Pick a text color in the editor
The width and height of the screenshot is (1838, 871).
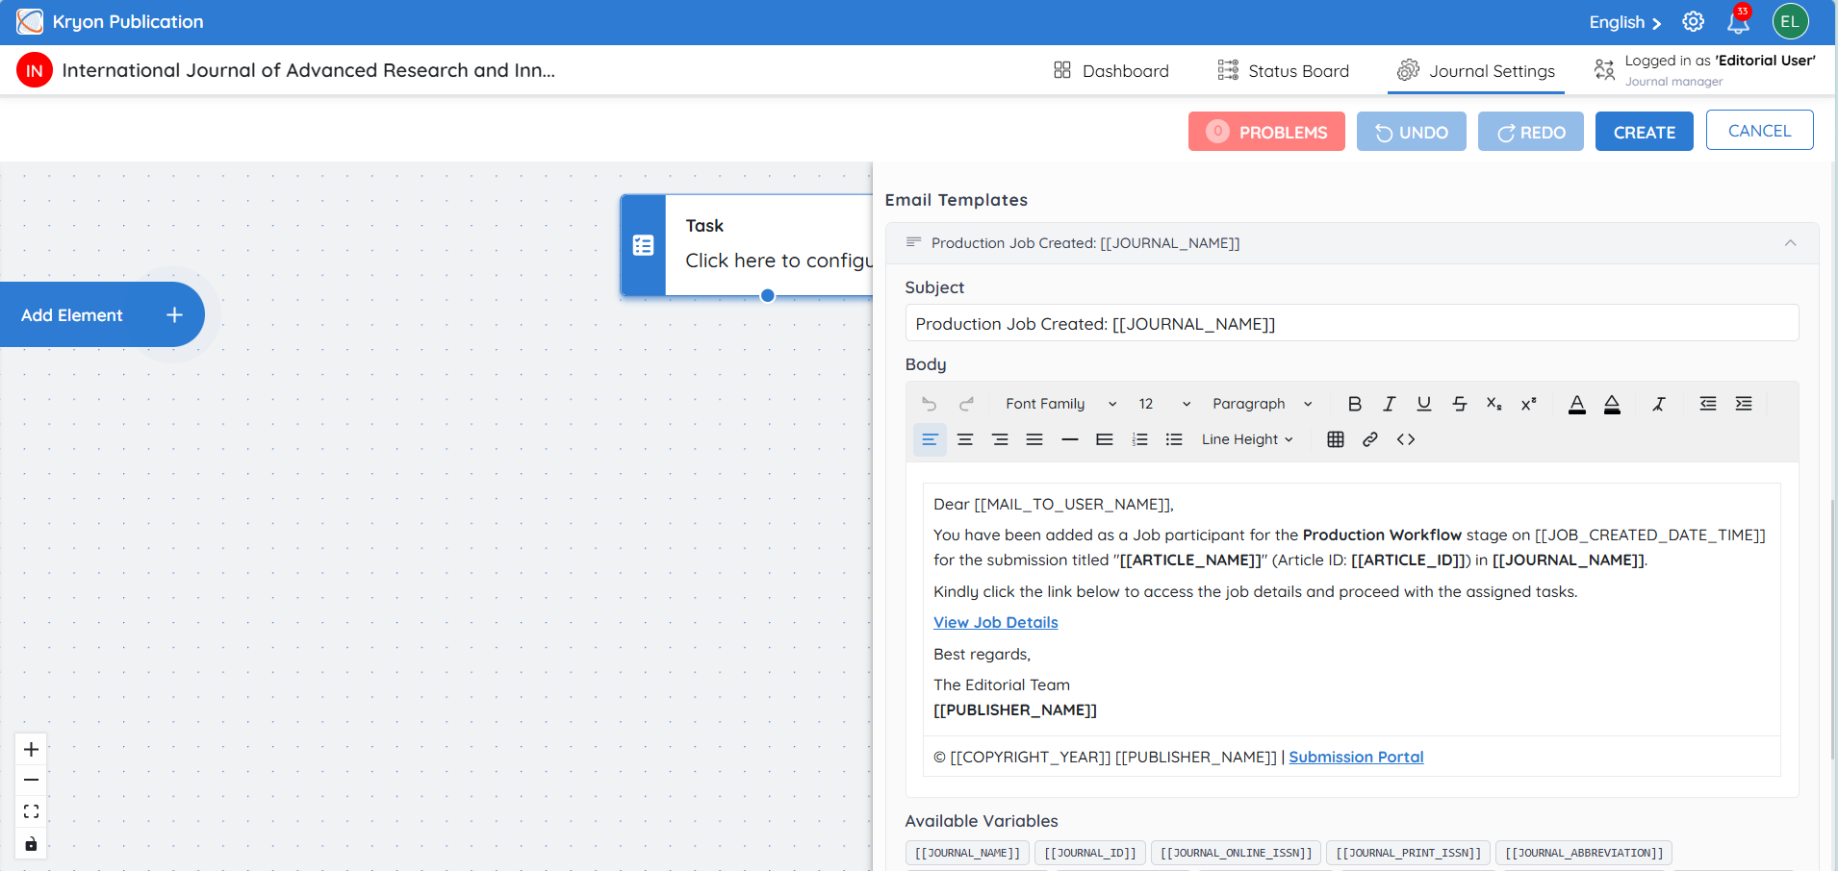tap(1577, 404)
